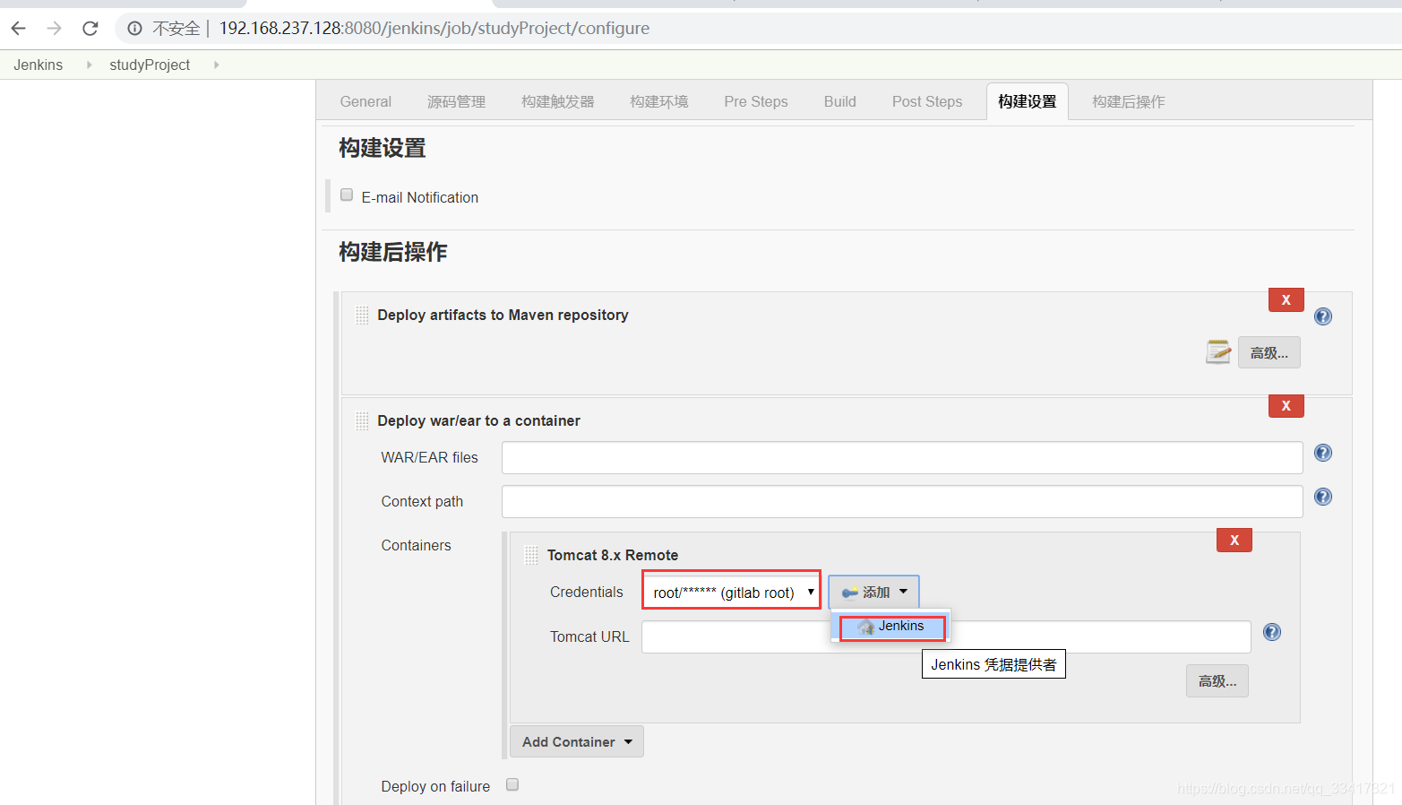
Task: Toggle Deploy on failure checkbox
Action: coord(512,784)
